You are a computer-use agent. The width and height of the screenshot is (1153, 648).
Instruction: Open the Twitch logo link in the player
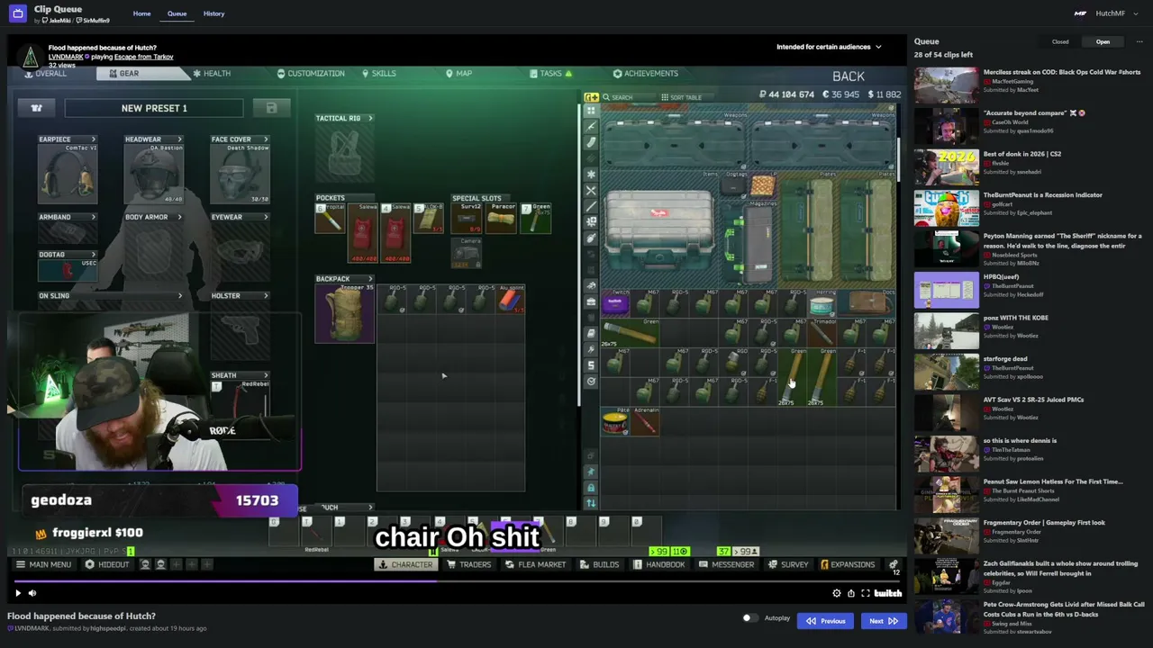[887, 593]
